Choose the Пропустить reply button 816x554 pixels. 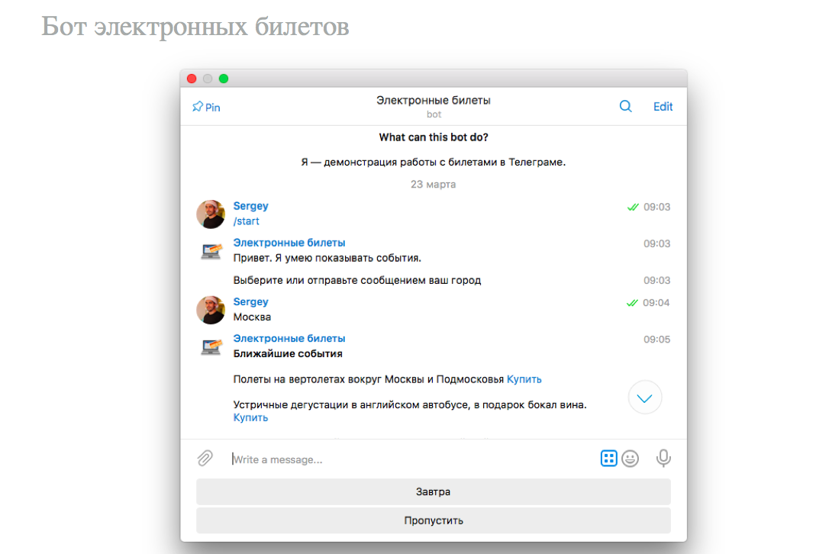(434, 520)
